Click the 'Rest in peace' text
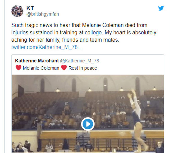Viewport: 186px width, 153px height. 83,68
